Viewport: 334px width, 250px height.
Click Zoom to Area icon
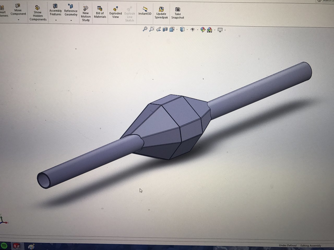pos(152,29)
